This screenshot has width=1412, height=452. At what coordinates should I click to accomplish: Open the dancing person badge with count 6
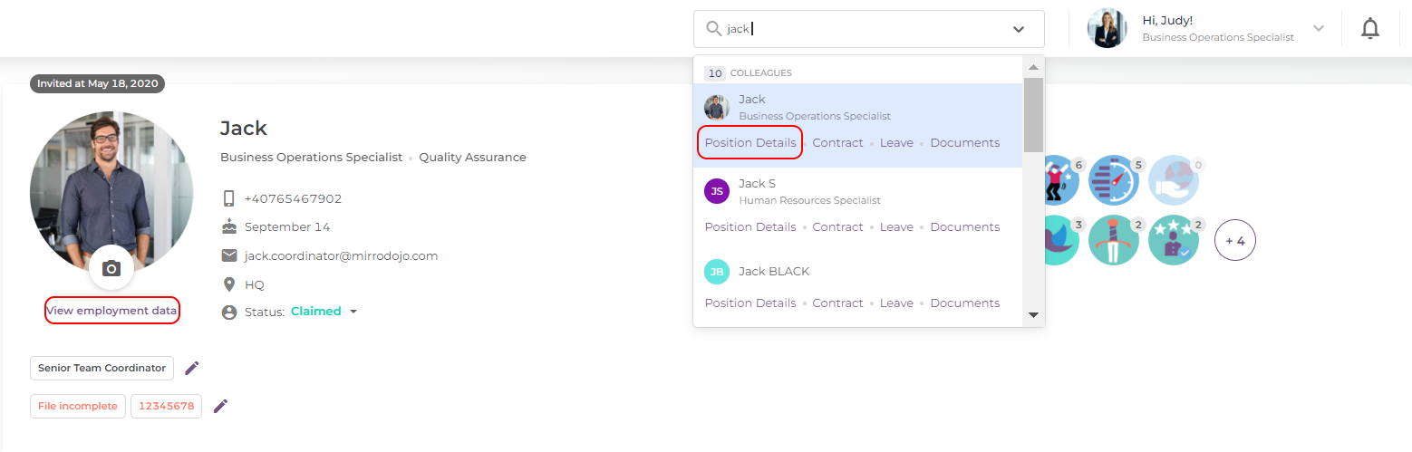click(1057, 180)
